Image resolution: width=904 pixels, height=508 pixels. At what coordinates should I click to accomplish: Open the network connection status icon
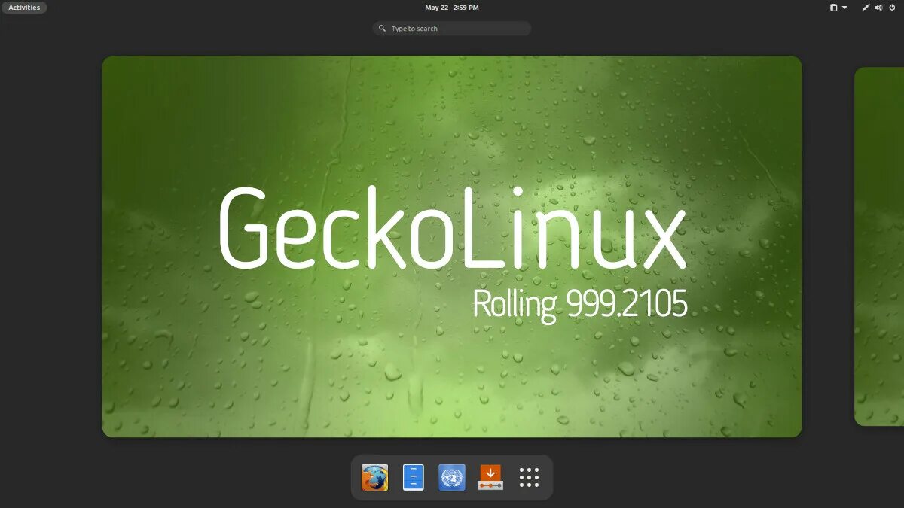(866, 8)
